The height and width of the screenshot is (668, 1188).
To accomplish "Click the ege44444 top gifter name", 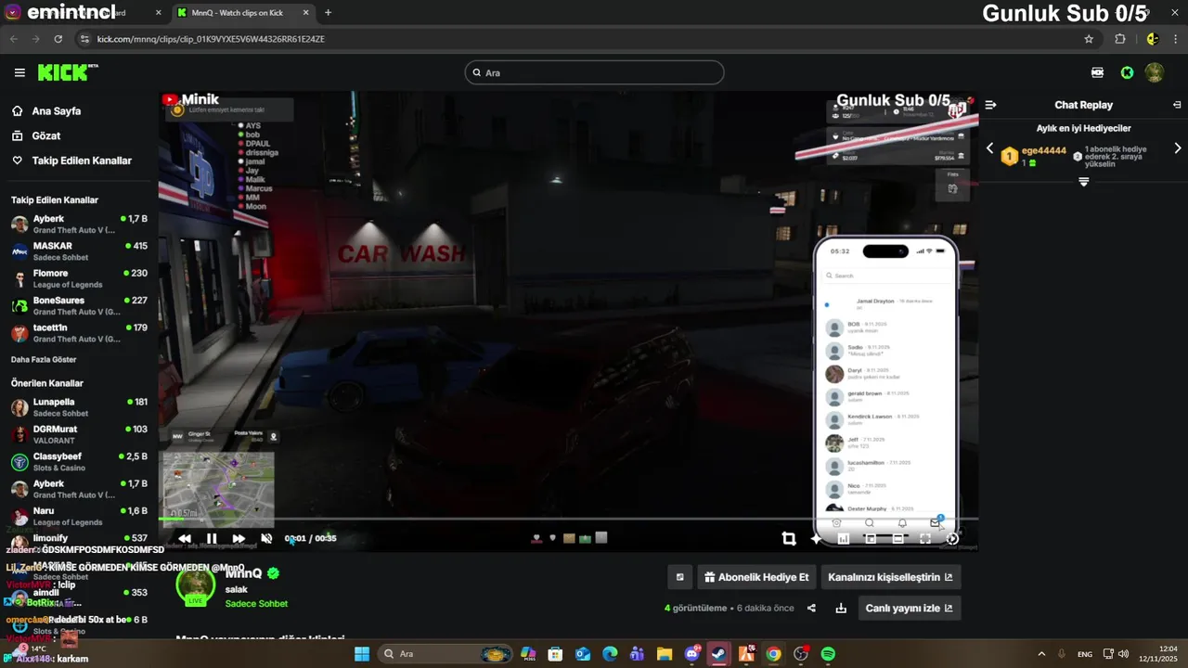I will point(1043,151).
